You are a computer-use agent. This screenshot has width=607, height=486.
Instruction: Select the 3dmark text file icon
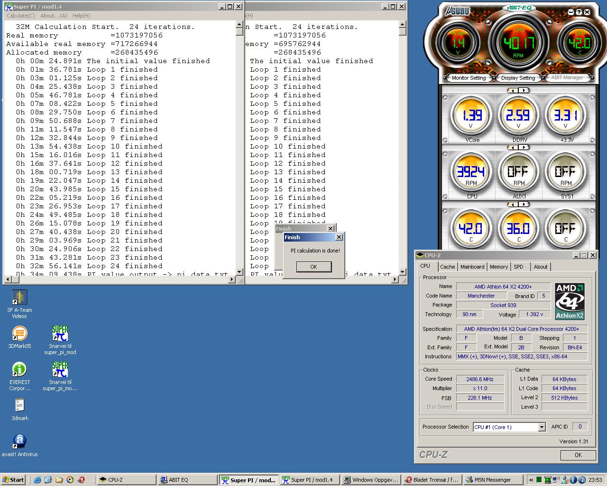tap(19, 409)
